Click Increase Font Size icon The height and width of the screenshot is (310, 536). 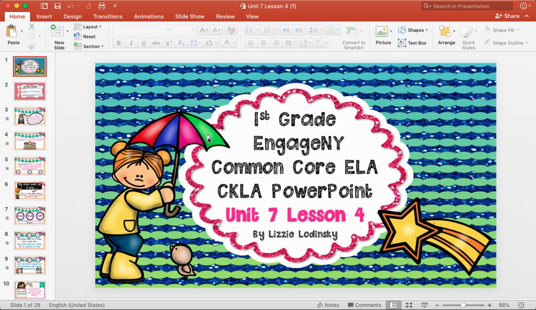point(204,30)
